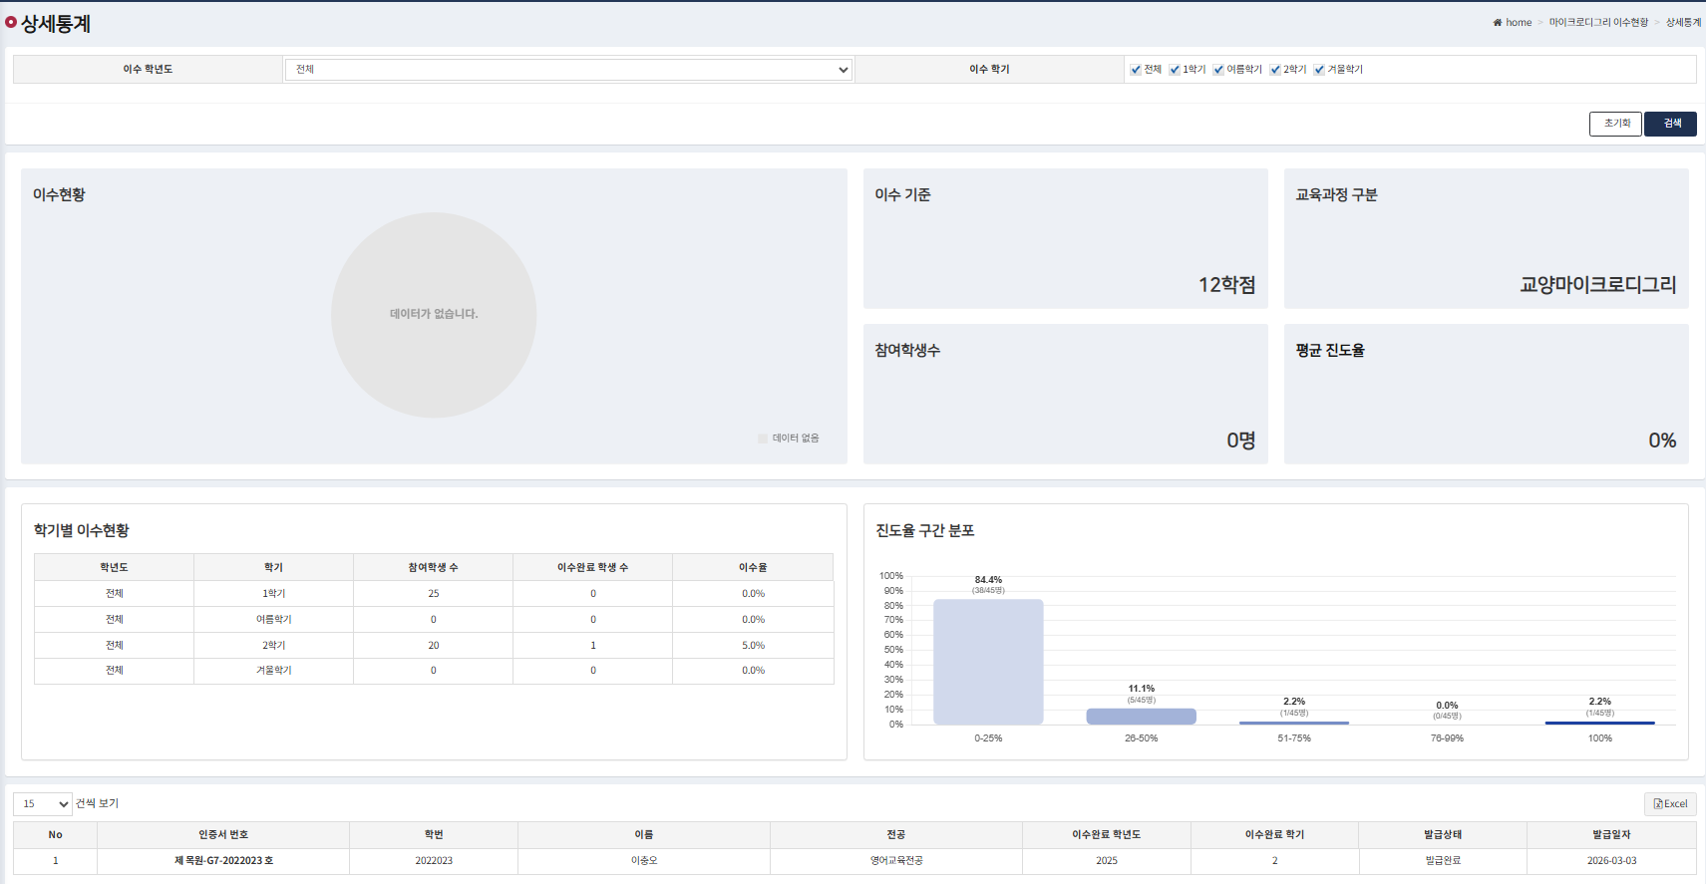Image resolution: width=1706 pixels, height=884 pixels.
Task: Open the rows-per-page dropdown showing 15
Action: (x=43, y=803)
